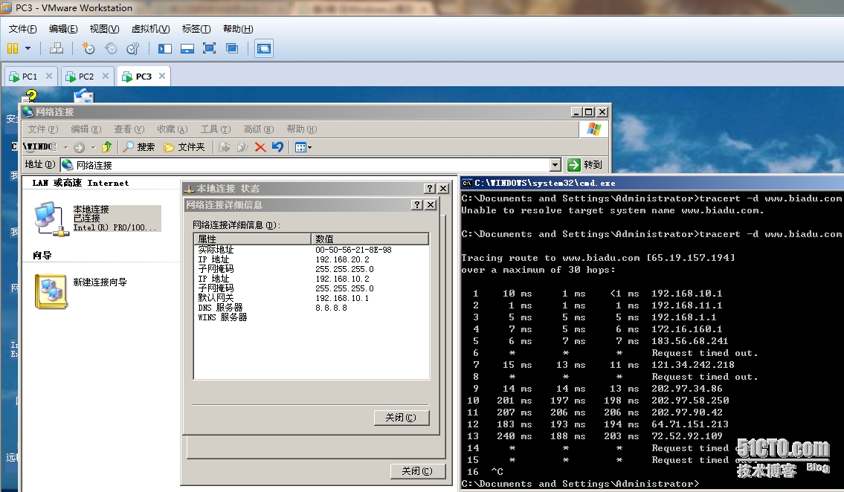The height and width of the screenshot is (492, 844).
Task: Open the Back history dropdown arrow
Action: point(65,147)
